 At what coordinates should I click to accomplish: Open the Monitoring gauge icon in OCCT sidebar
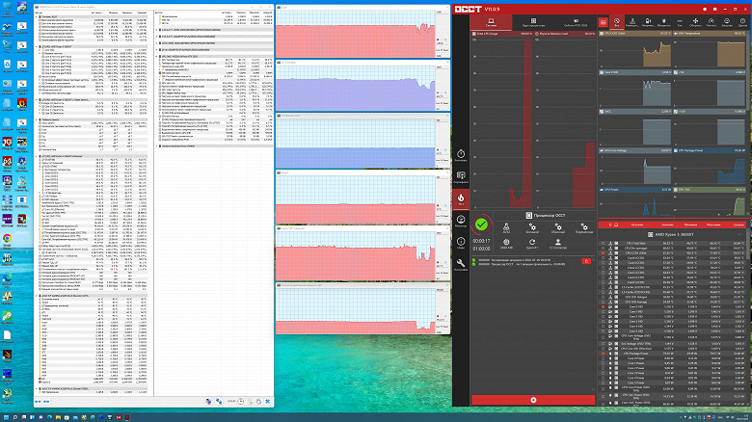click(461, 221)
